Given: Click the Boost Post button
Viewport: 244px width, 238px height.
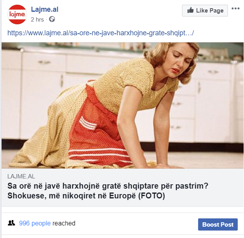Looking at the screenshot, I should click(218, 224).
